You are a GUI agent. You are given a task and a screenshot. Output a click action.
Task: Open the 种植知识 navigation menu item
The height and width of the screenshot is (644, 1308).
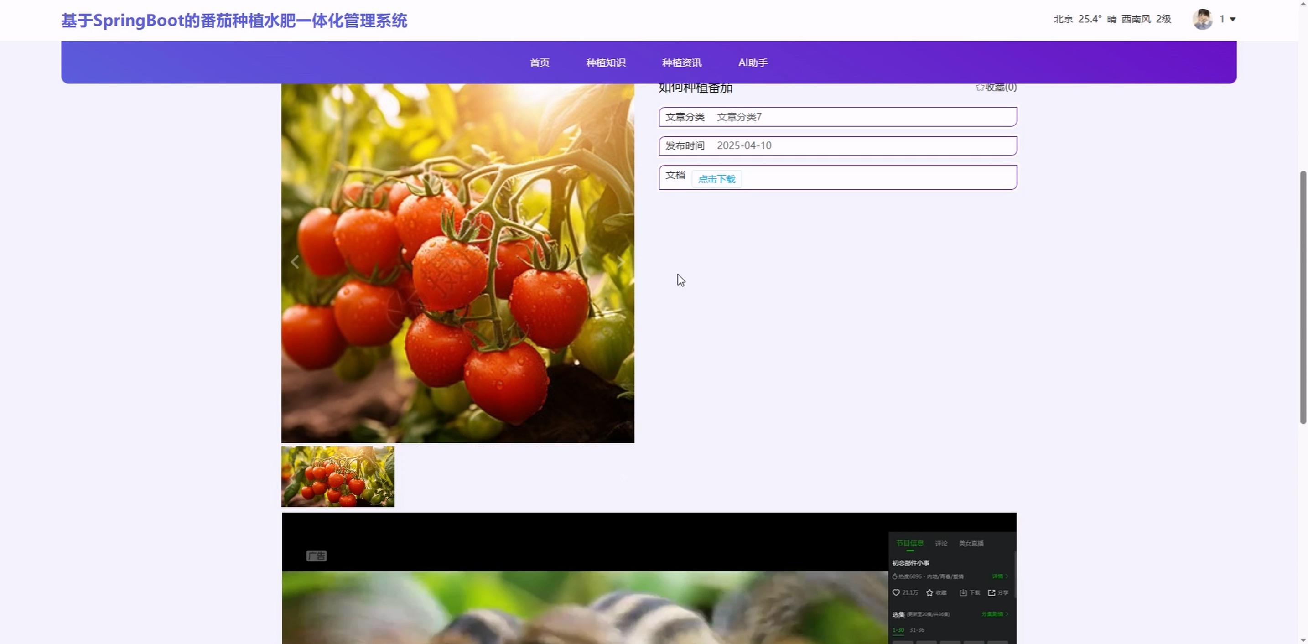tap(605, 62)
